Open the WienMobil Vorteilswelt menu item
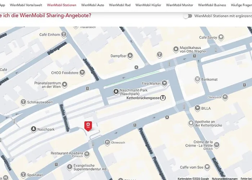This screenshot has height=180, width=252. point(26,5)
